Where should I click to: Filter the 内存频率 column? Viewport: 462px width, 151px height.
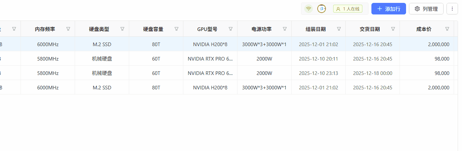click(x=68, y=29)
